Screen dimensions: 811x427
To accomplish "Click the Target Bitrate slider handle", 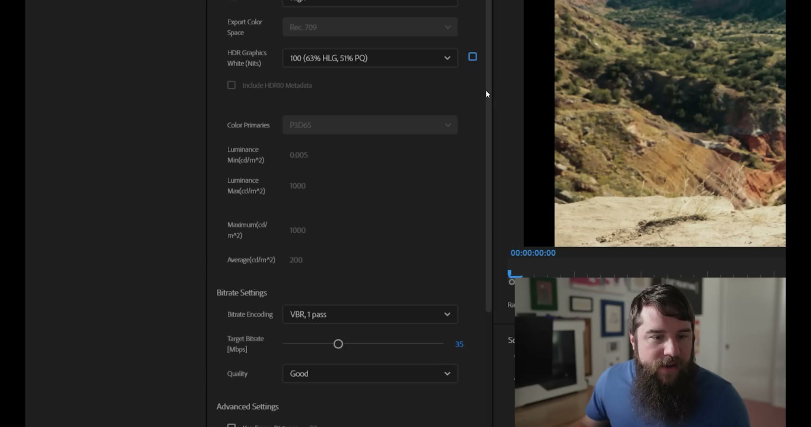I will 338,344.
